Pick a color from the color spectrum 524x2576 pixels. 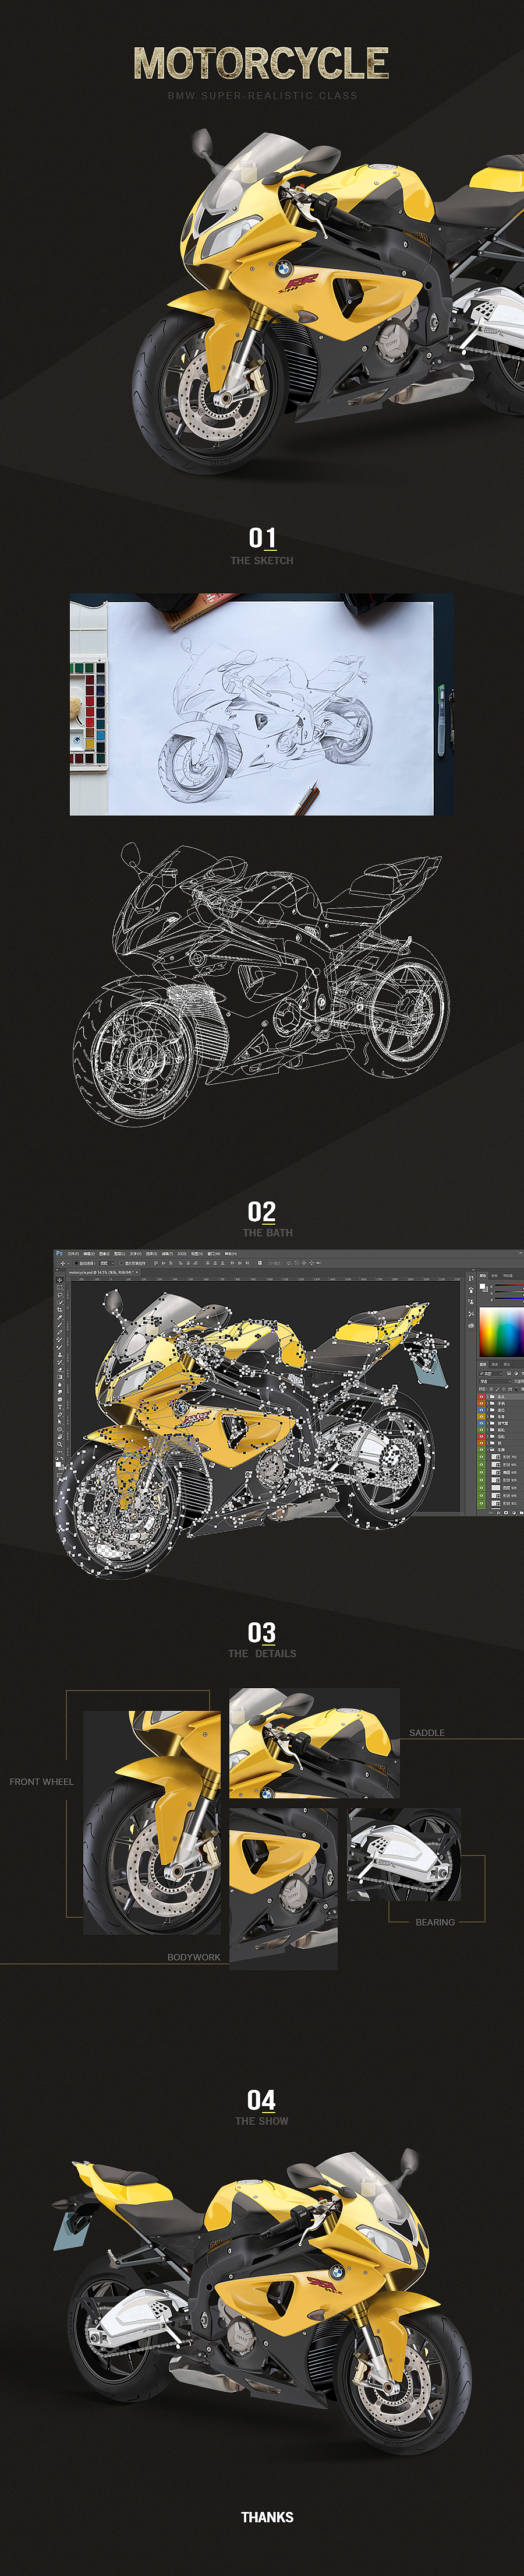tap(502, 1332)
